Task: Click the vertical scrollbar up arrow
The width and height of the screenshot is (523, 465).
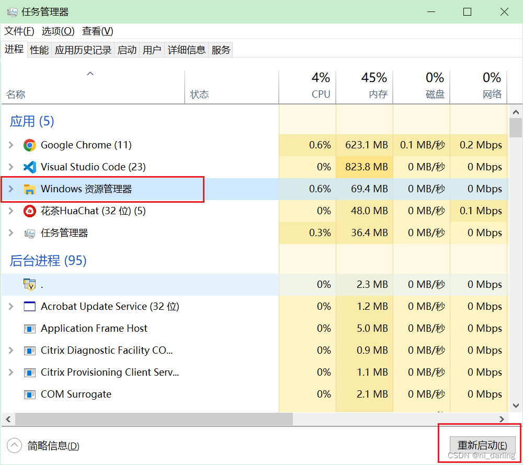Action: [x=516, y=112]
